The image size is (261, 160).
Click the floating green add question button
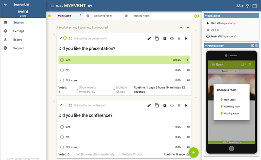[x=193, y=152]
